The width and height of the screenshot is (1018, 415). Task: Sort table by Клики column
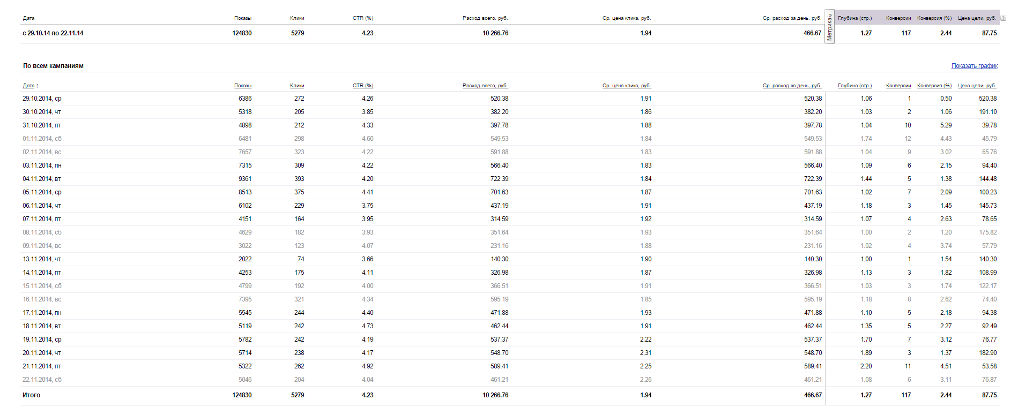(x=297, y=86)
